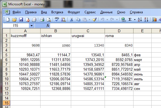Click the Permission document icon
Viewport: 161px width, 108px height.
[x=27, y=20]
